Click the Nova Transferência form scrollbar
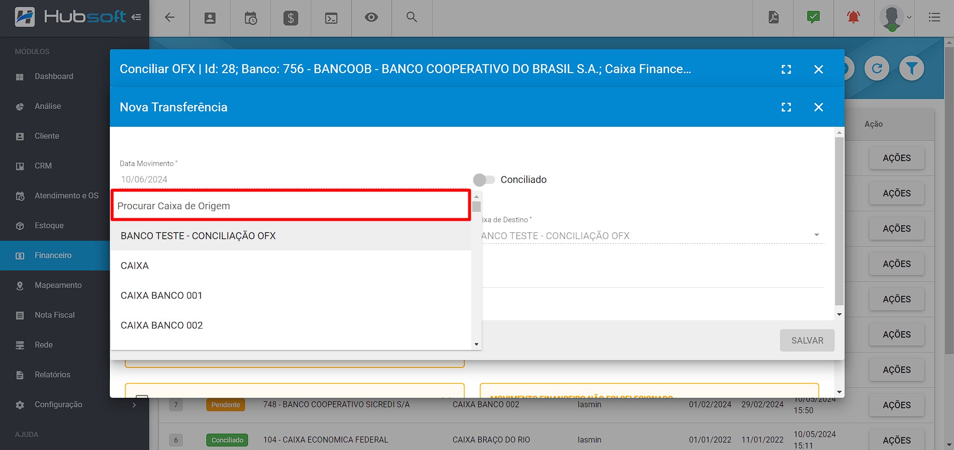 839,221
